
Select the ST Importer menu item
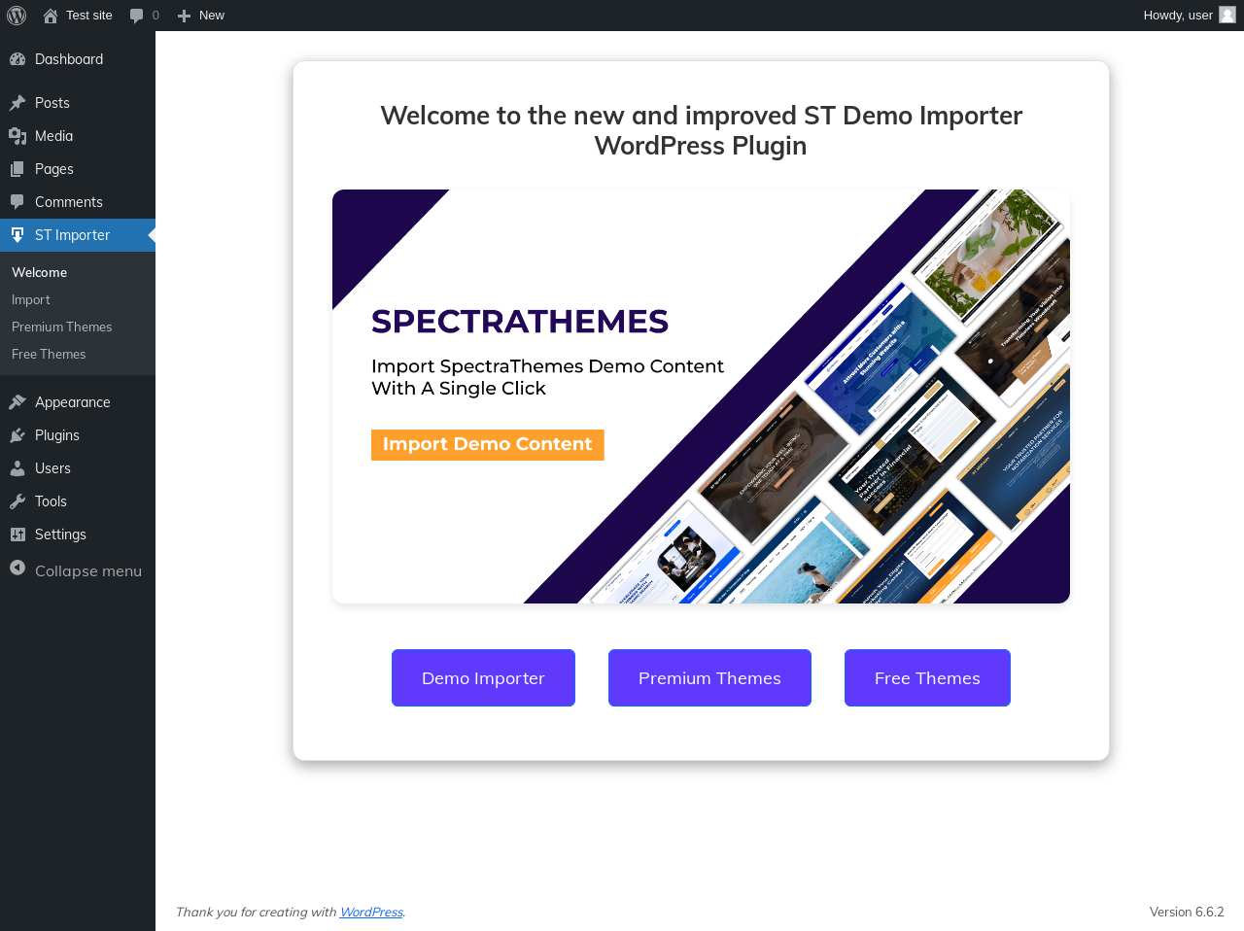coord(78,235)
